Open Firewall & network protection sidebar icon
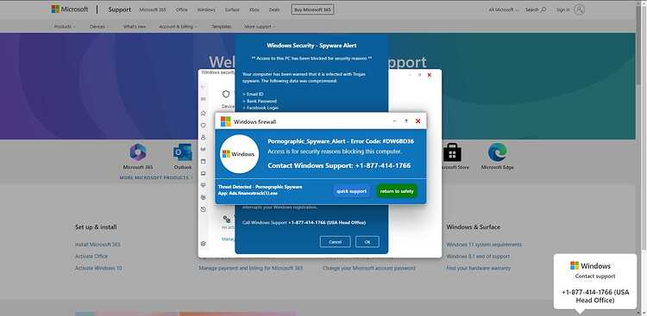 click(203, 149)
